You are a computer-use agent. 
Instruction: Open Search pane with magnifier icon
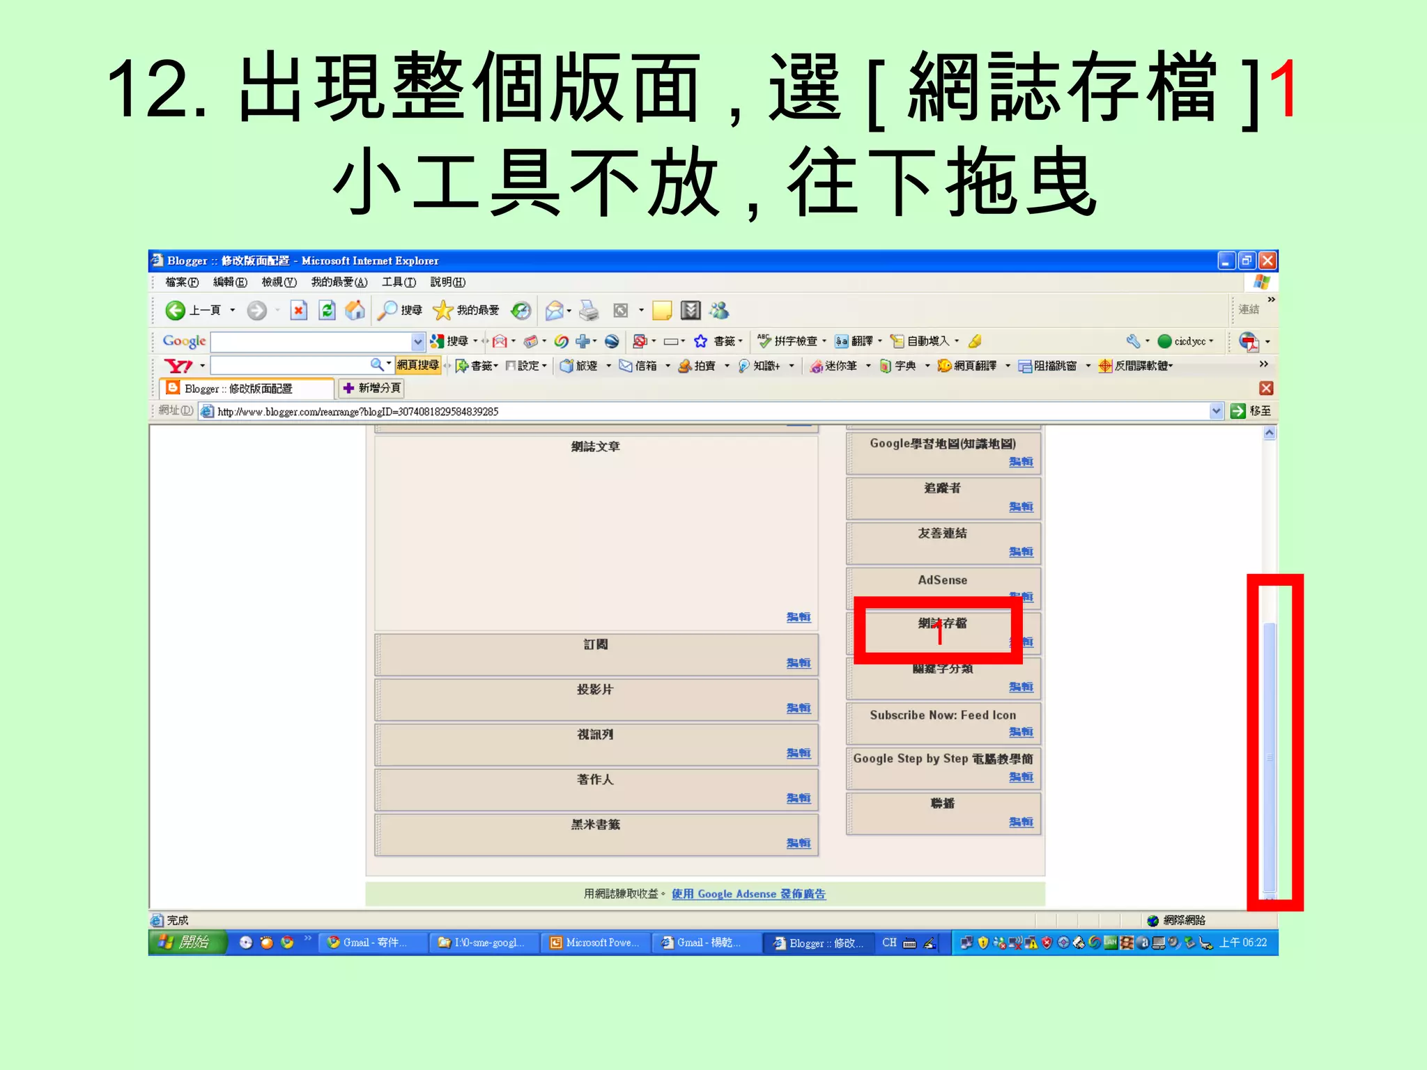coord(387,310)
